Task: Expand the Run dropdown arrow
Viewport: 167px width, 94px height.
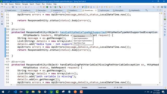Action: tap(57, 7)
